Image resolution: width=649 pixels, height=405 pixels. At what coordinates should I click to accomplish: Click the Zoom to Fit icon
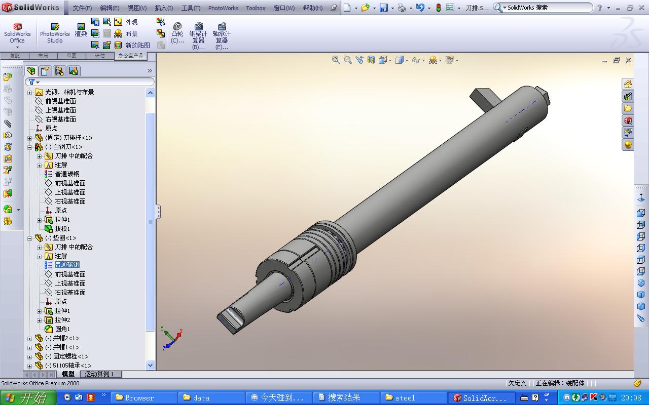click(336, 60)
